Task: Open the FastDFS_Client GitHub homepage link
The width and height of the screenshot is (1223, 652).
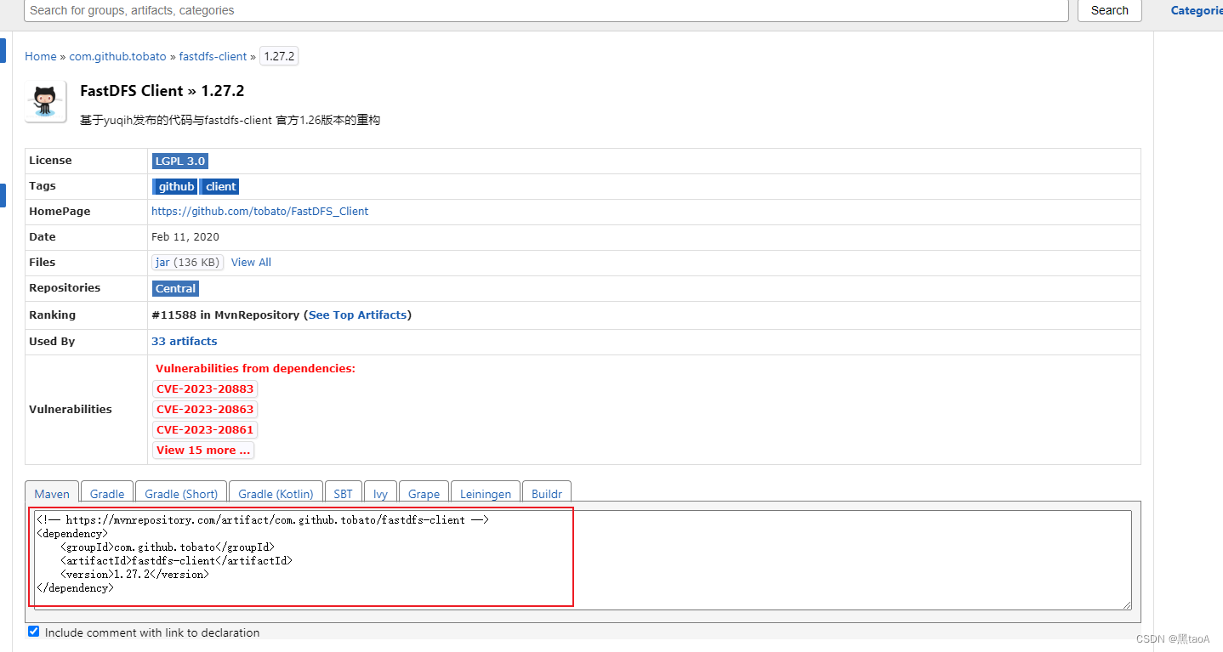Action: [259, 211]
